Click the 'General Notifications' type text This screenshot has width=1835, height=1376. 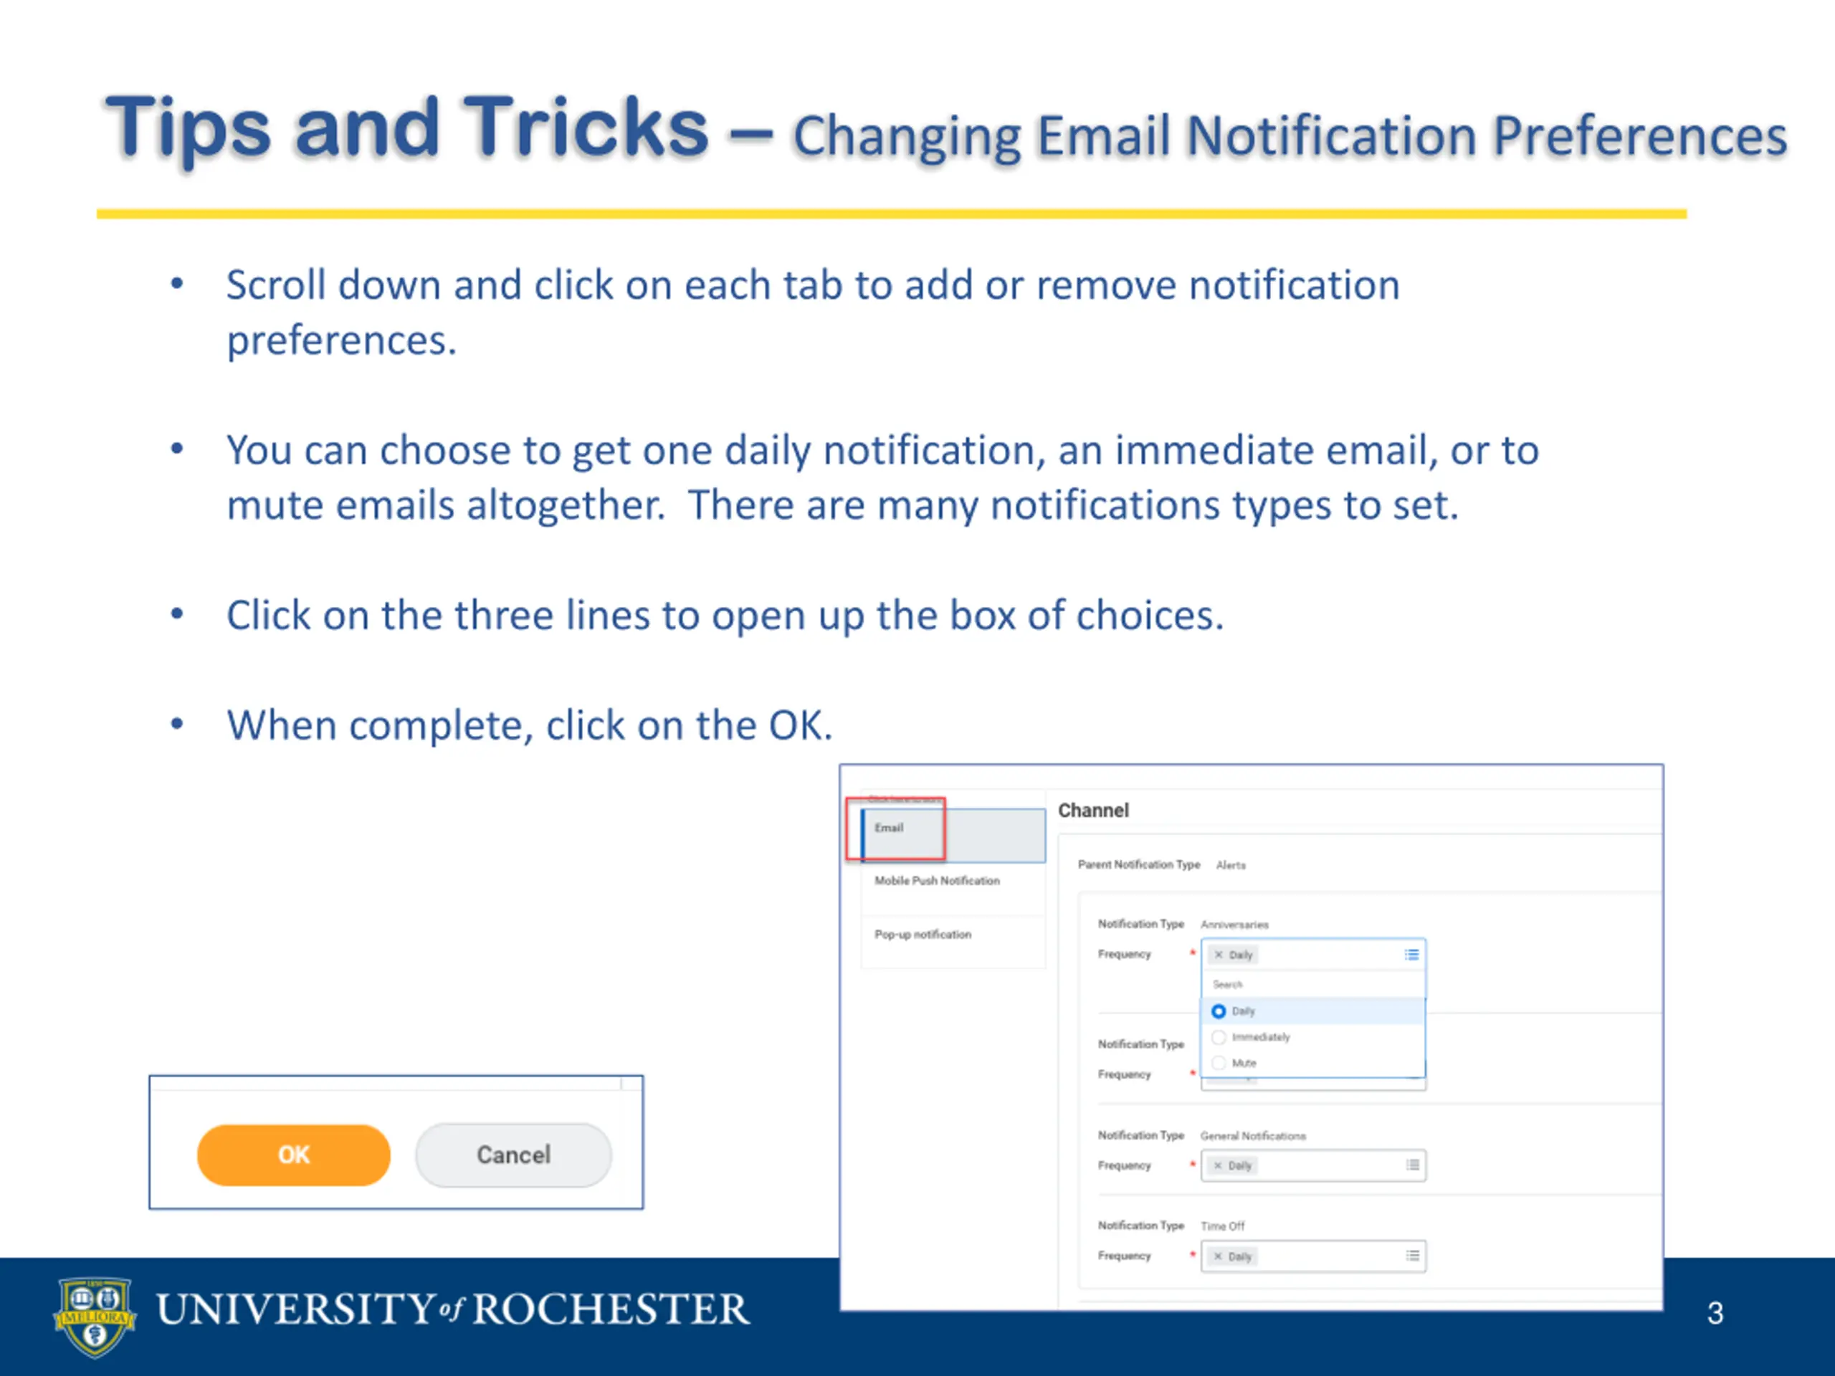pos(1253,1135)
